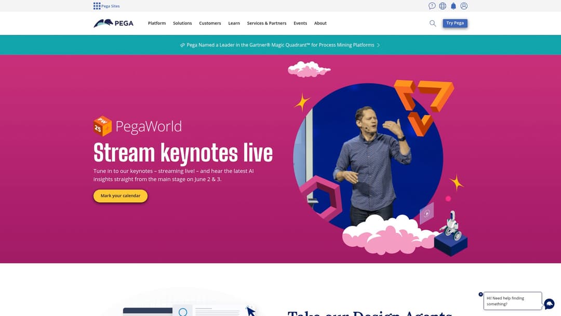This screenshot has height=316, width=561.
Task: Open the user account profile icon
Action: click(464, 6)
